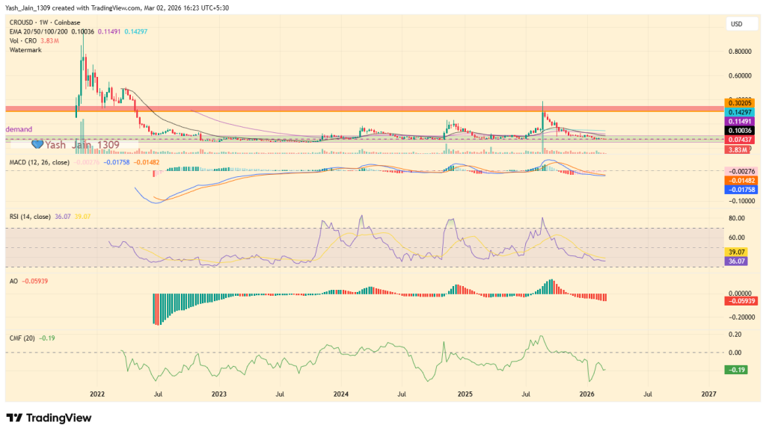Click the orange -0.01482 MACD price tag
This screenshot has height=434, width=766.
740,179
